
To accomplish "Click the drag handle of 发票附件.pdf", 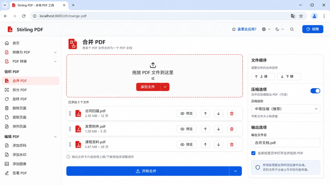I will (70, 129).
